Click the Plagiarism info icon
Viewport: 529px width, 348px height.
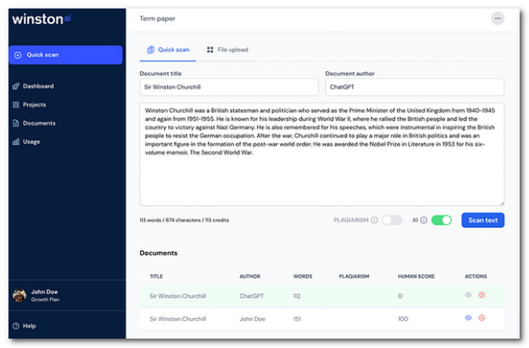[374, 220]
